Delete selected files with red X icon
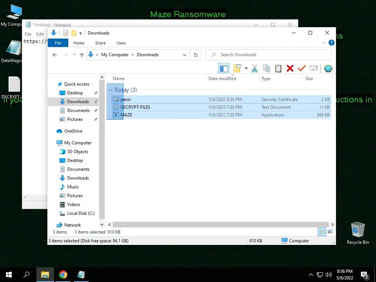The width and height of the screenshot is (376, 282). coord(290,69)
